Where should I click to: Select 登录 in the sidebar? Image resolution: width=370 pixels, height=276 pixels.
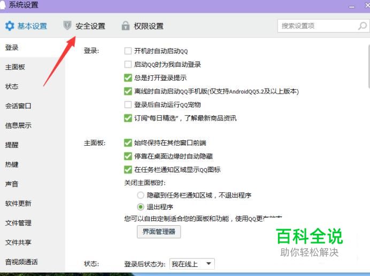point(33,48)
